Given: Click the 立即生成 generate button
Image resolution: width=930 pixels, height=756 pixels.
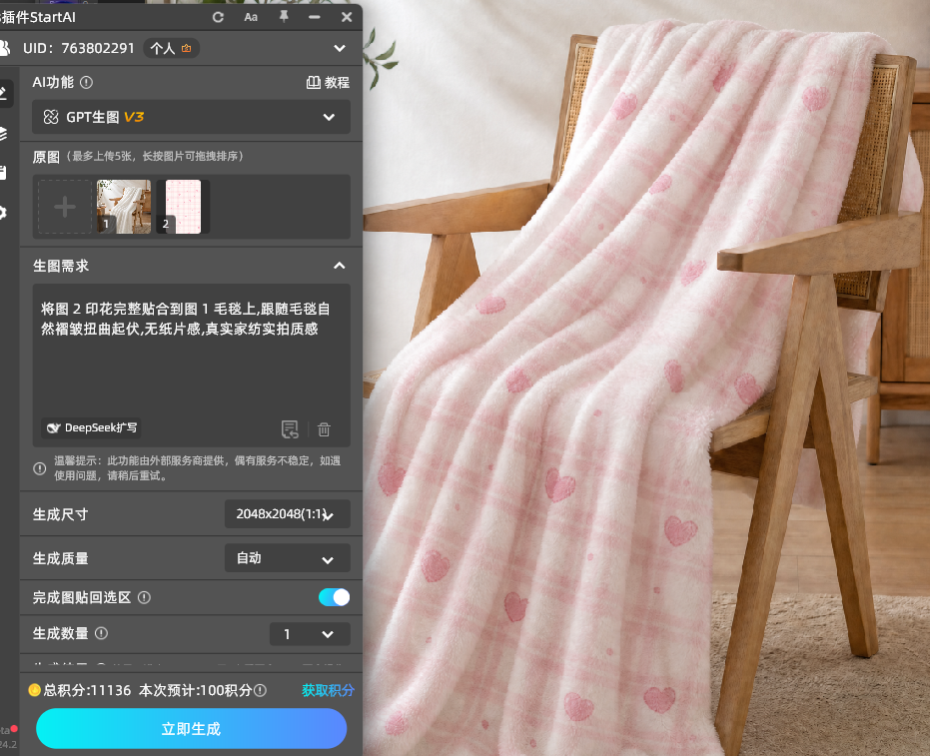Looking at the screenshot, I should (191, 729).
